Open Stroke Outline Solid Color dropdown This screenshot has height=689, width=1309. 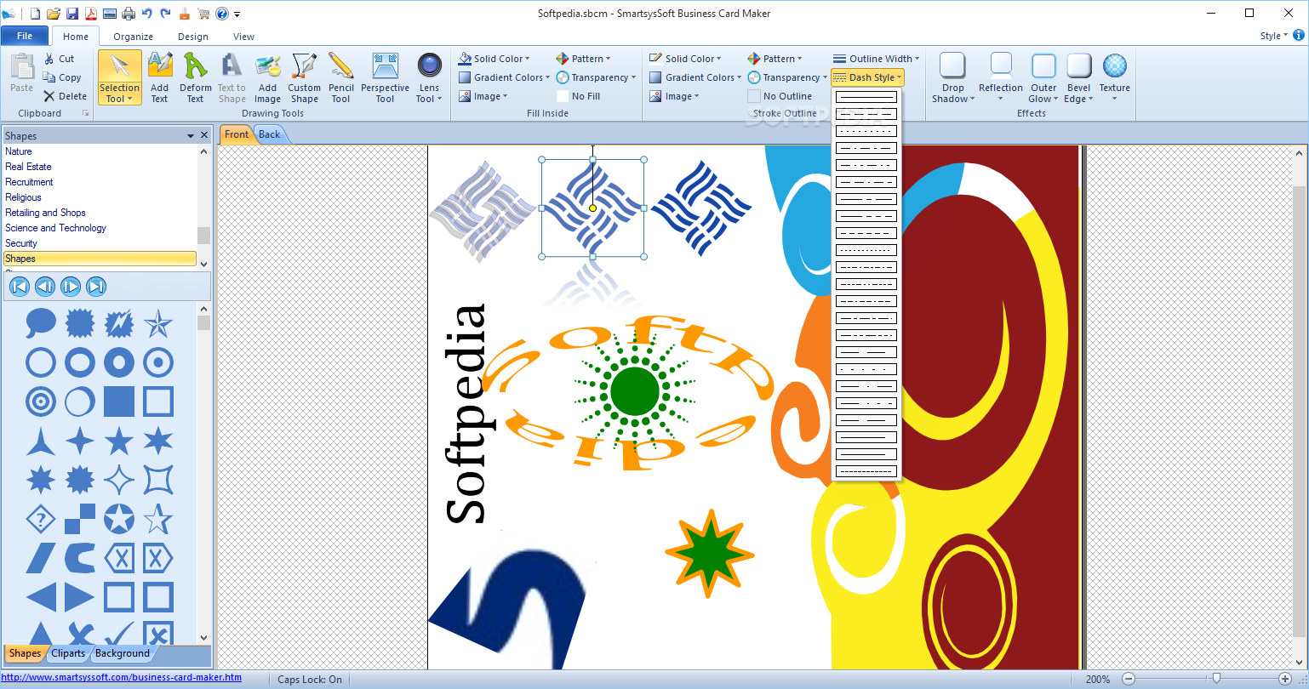pyautogui.click(x=685, y=59)
